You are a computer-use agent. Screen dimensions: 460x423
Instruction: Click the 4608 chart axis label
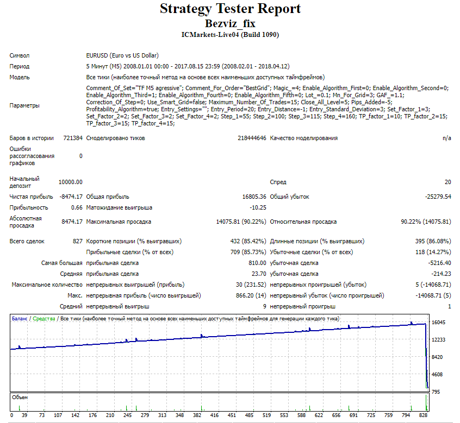(437, 374)
